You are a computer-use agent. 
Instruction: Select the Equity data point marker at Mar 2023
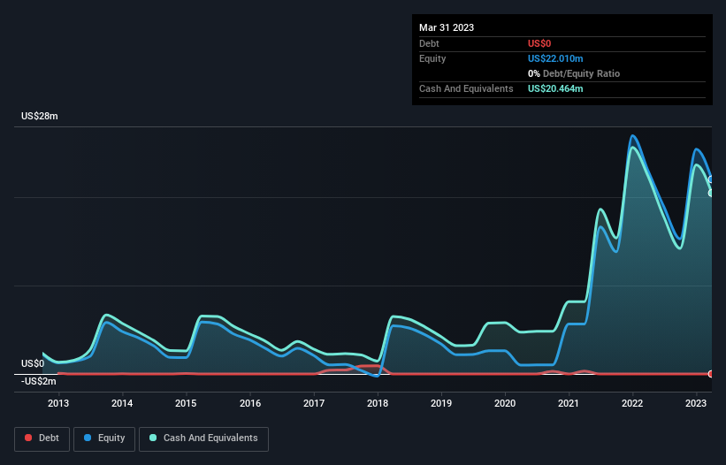(x=711, y=179)
